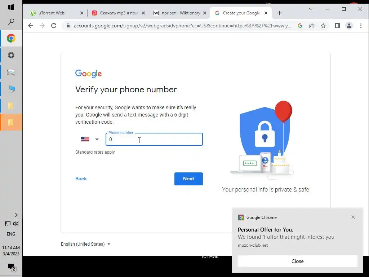The image size is (369, 277).
Task: Open a new tab with plus button
Action: tap(280, 13)
